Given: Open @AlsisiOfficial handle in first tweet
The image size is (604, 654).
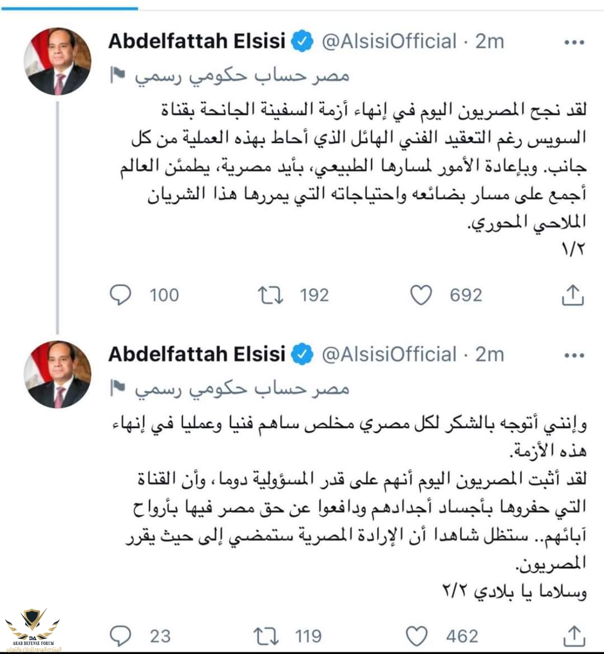Looking at the screenshot, I should tap(389, 41).
